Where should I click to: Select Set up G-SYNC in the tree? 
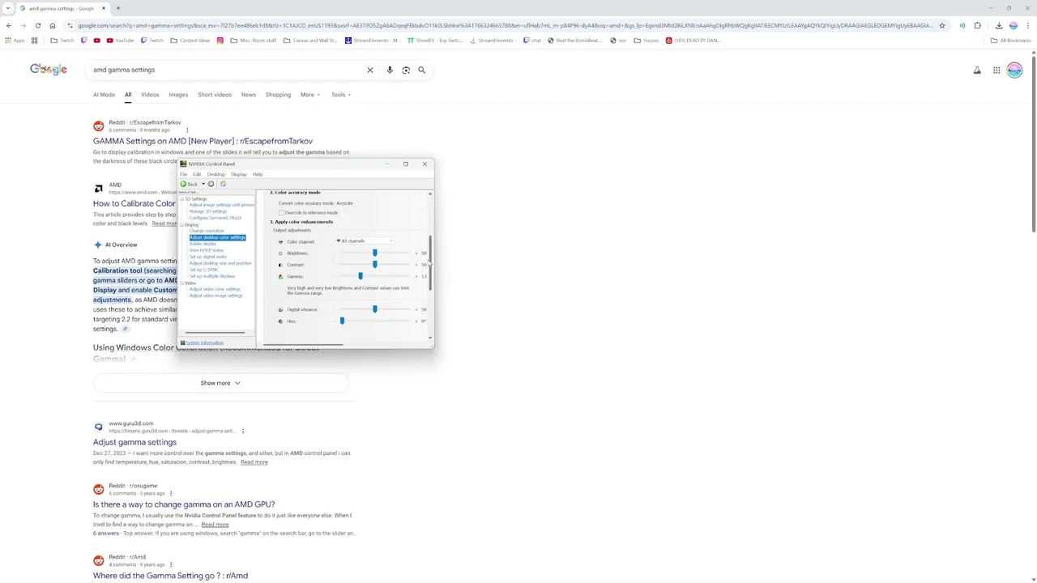click(x=203, y=270)
